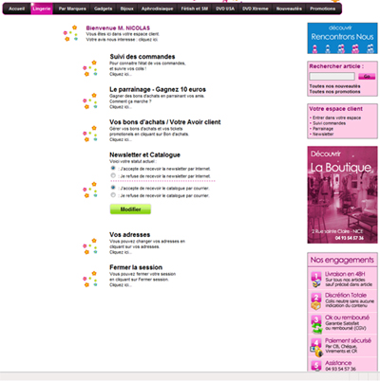The width and height of the screenshot is (380, 381).
Task: Click the Discrétion Totale package icon
Action: [x=316, y=301]
